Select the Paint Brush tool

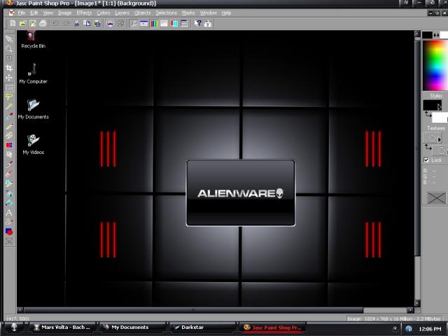pos(9,126)
